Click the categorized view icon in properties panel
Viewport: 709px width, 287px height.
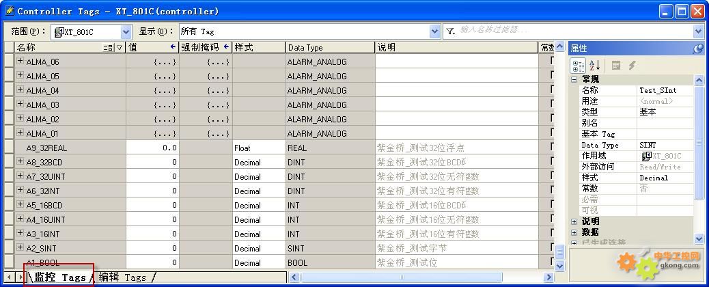point(577,66)
